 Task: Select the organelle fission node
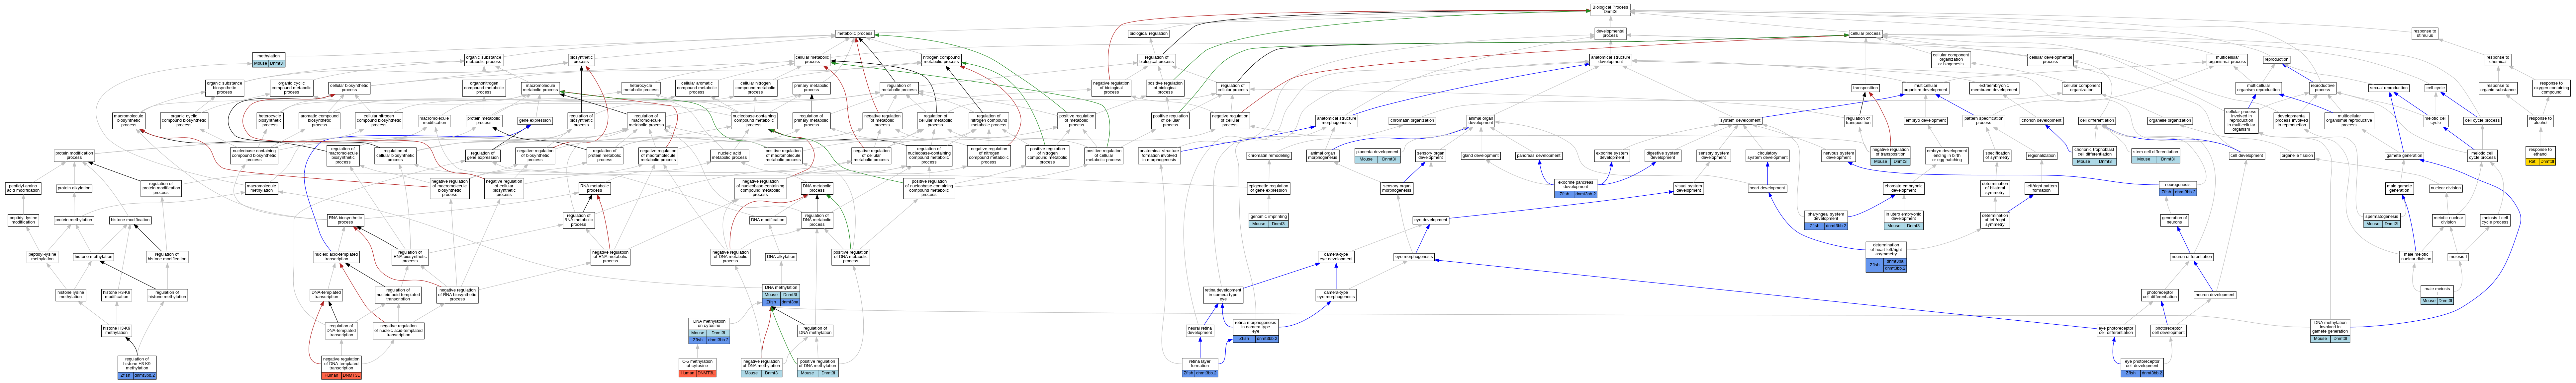[x=2297, y=156]
